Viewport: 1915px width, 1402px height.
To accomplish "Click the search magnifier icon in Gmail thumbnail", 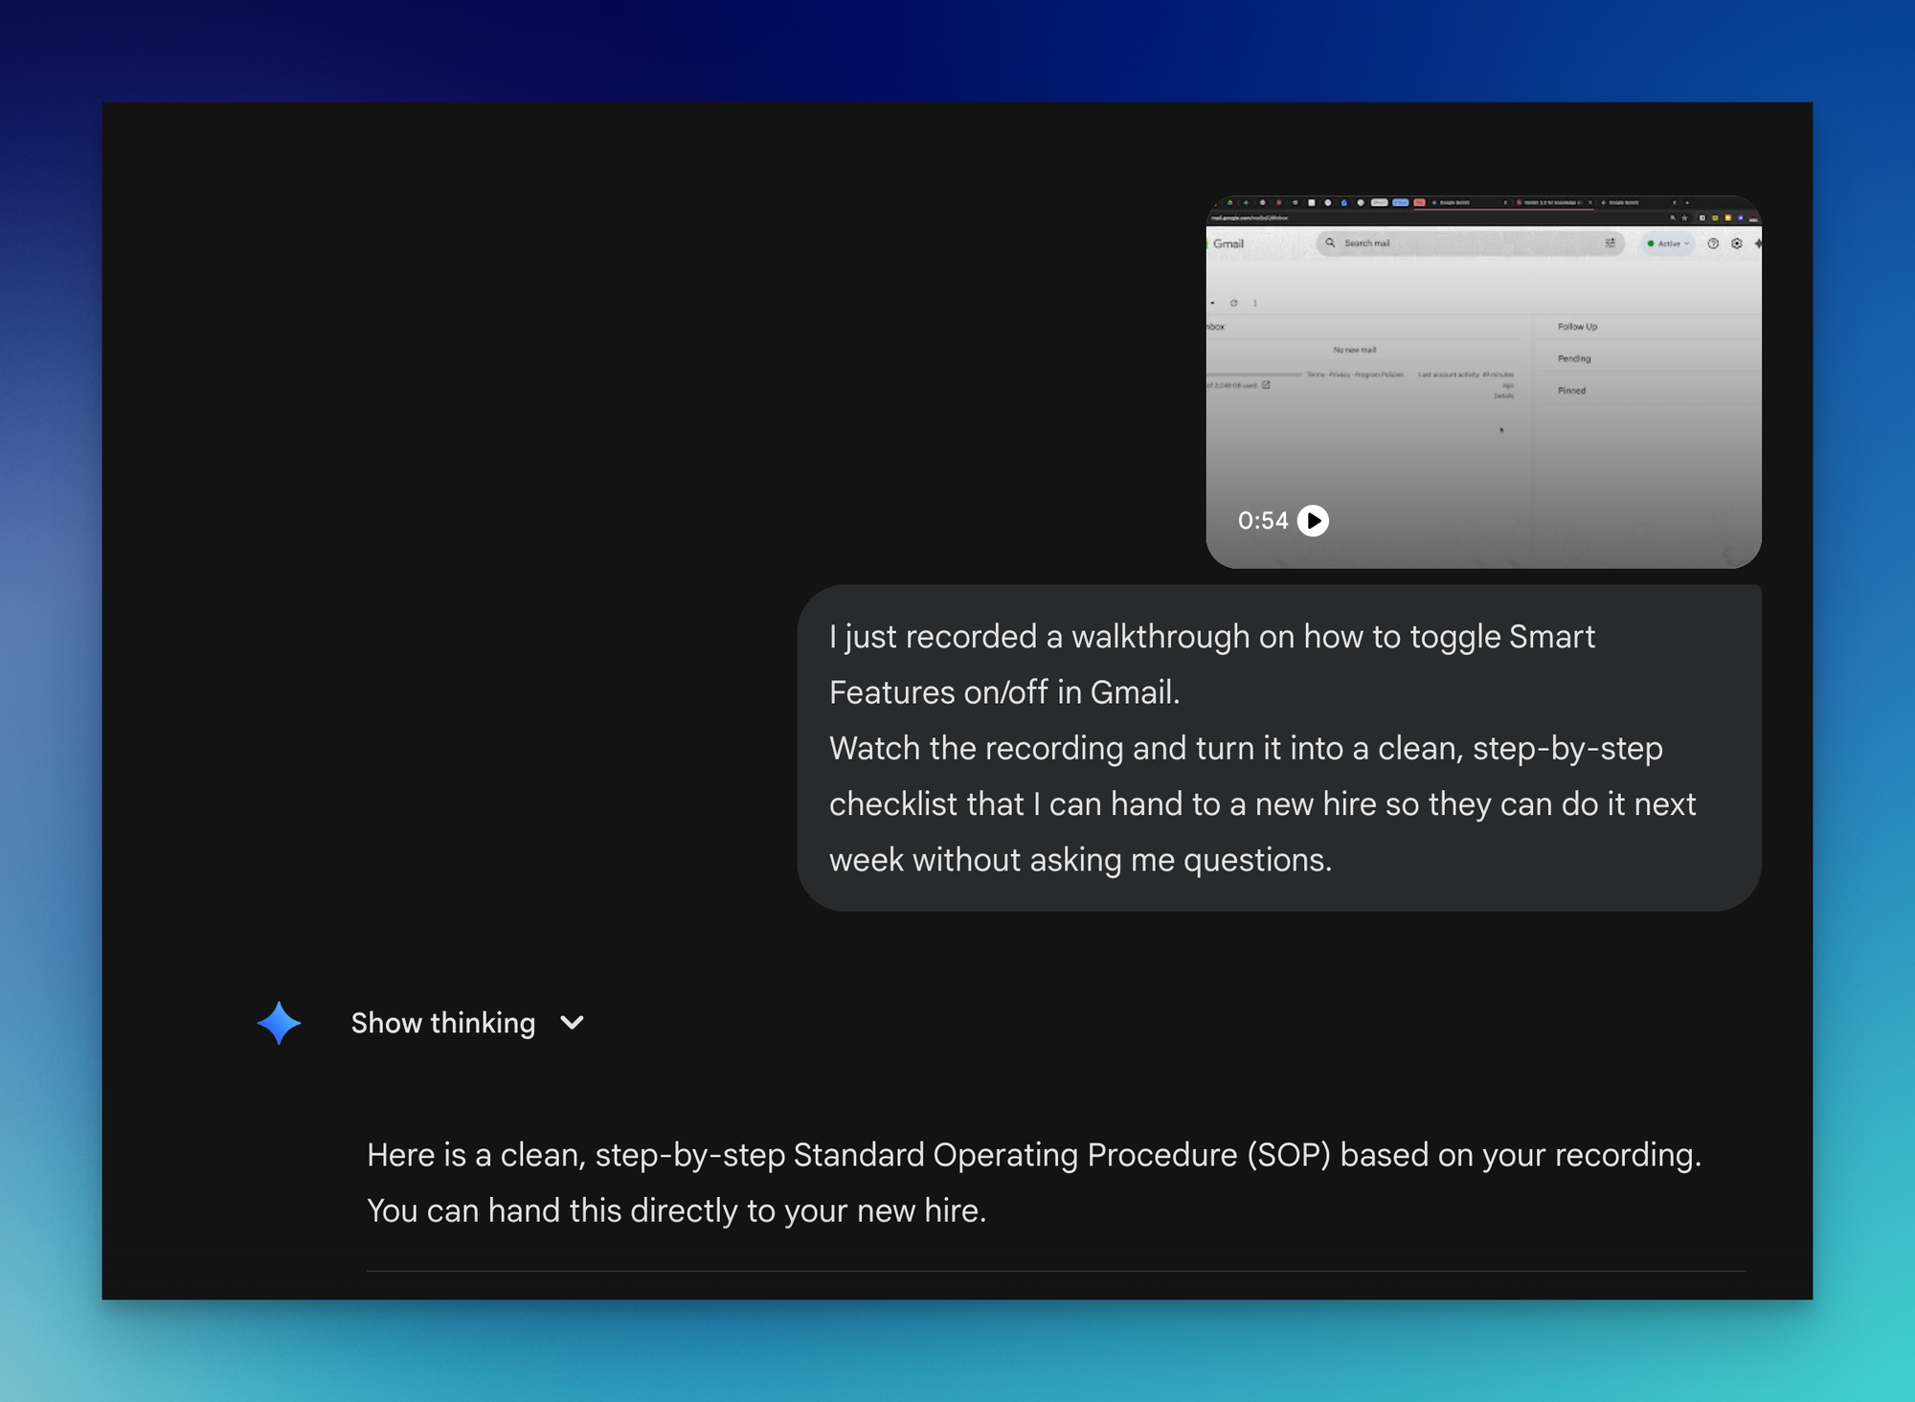I will 1330,243.
